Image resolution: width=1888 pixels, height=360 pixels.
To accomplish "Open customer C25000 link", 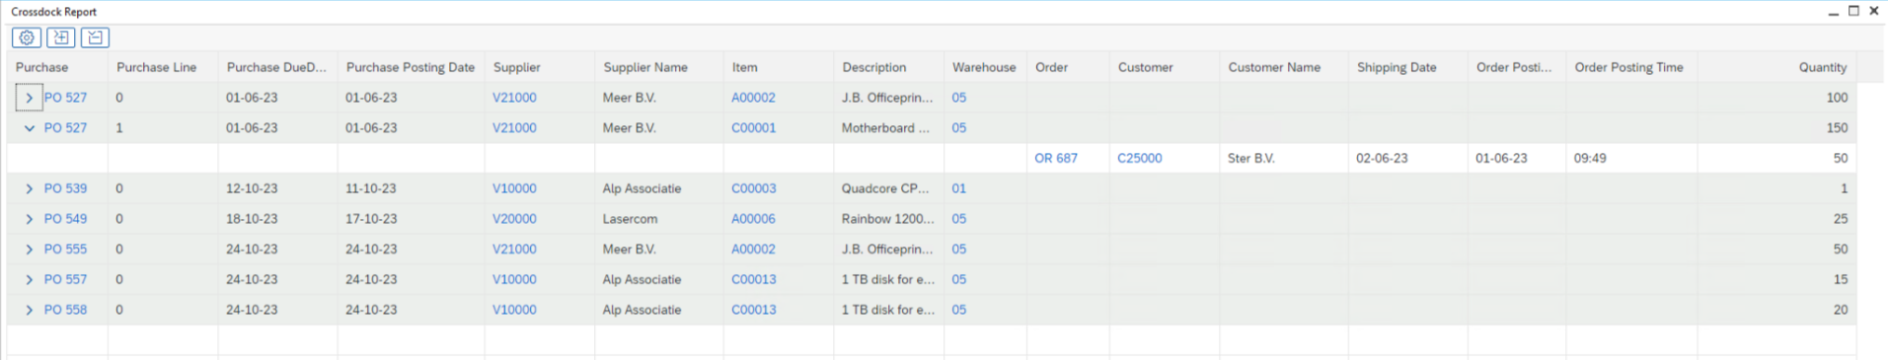I will [1139, 158].
